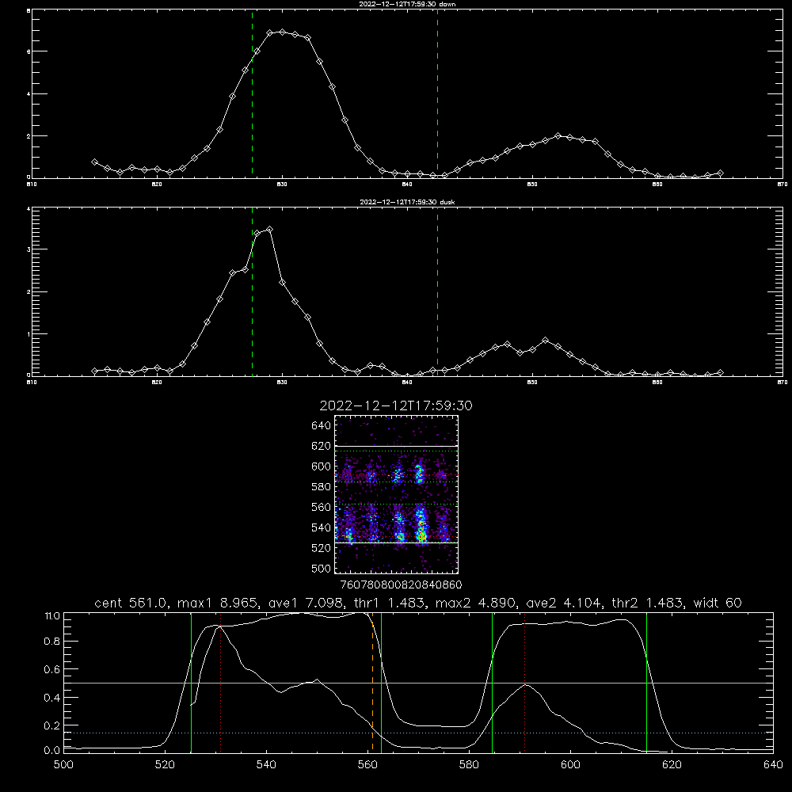Click the right green dashed line in dusk plot
The width and height of the screenshot is (792, 792).
tap(437, 291)
